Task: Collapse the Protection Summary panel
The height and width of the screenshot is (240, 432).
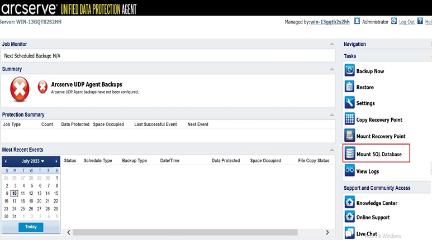Action: (x=332, y=115)
